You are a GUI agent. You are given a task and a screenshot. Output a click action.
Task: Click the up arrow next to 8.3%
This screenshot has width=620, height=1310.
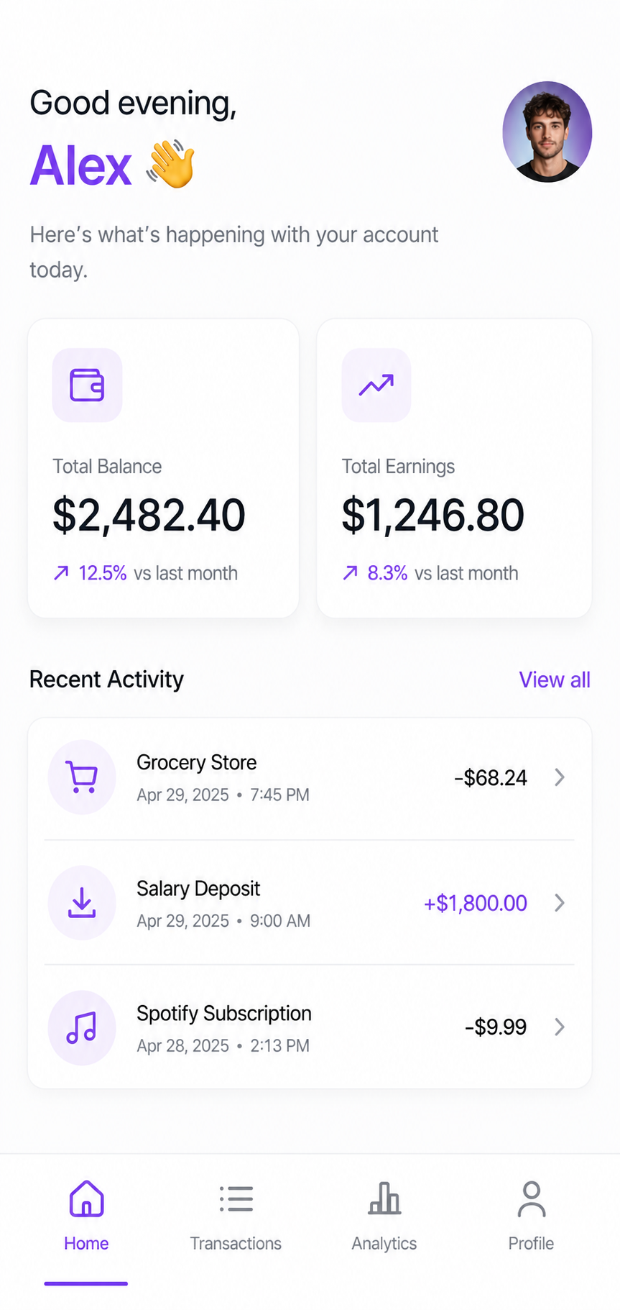tap(351, 573)
